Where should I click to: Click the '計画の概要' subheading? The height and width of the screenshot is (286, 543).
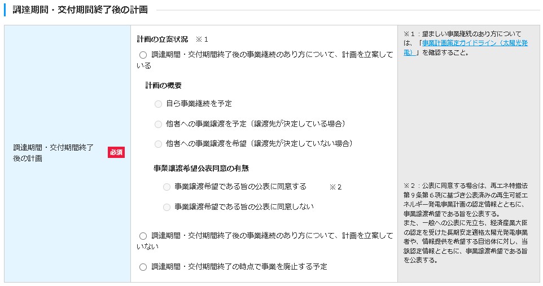pos(164,85)
